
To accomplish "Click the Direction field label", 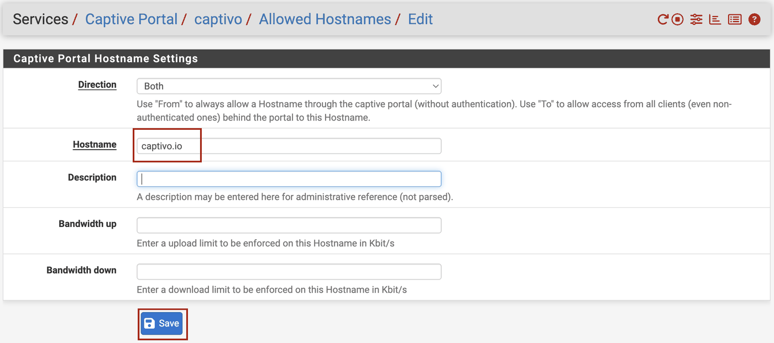I will 97,85.
